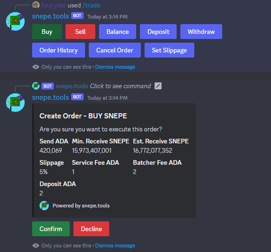Click hazryder's small profile avatar

click(x=36, y=5)
